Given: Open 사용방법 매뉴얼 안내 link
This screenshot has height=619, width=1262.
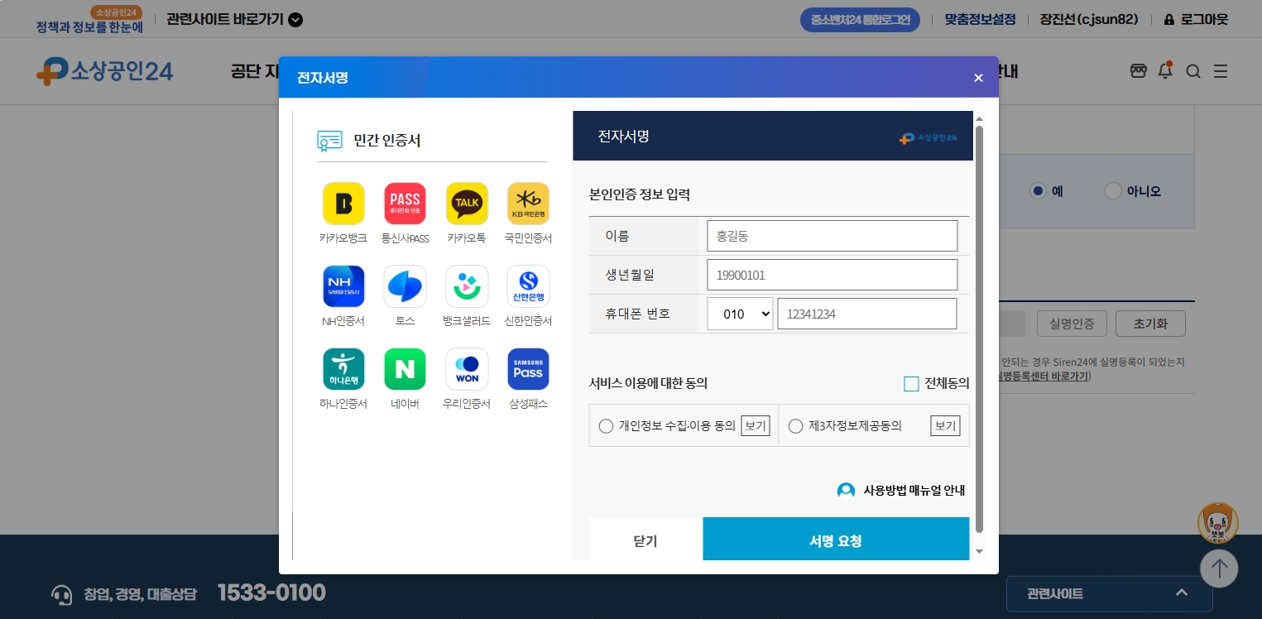Looking at the screenshot, I should point(914,491).
